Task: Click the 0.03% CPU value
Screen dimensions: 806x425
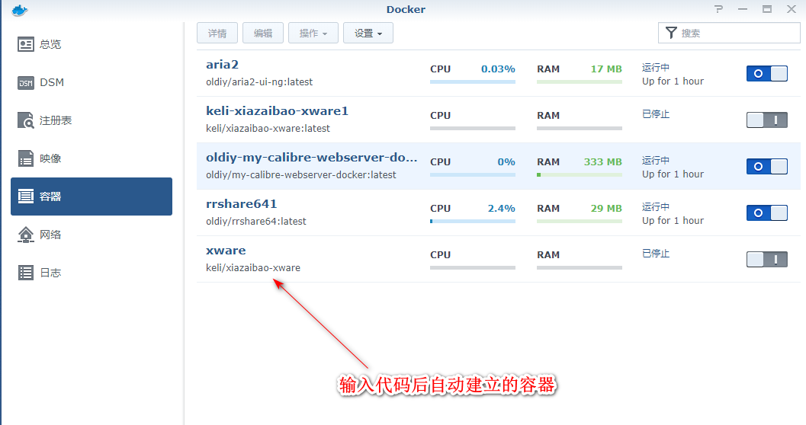Action: point(498,69)
